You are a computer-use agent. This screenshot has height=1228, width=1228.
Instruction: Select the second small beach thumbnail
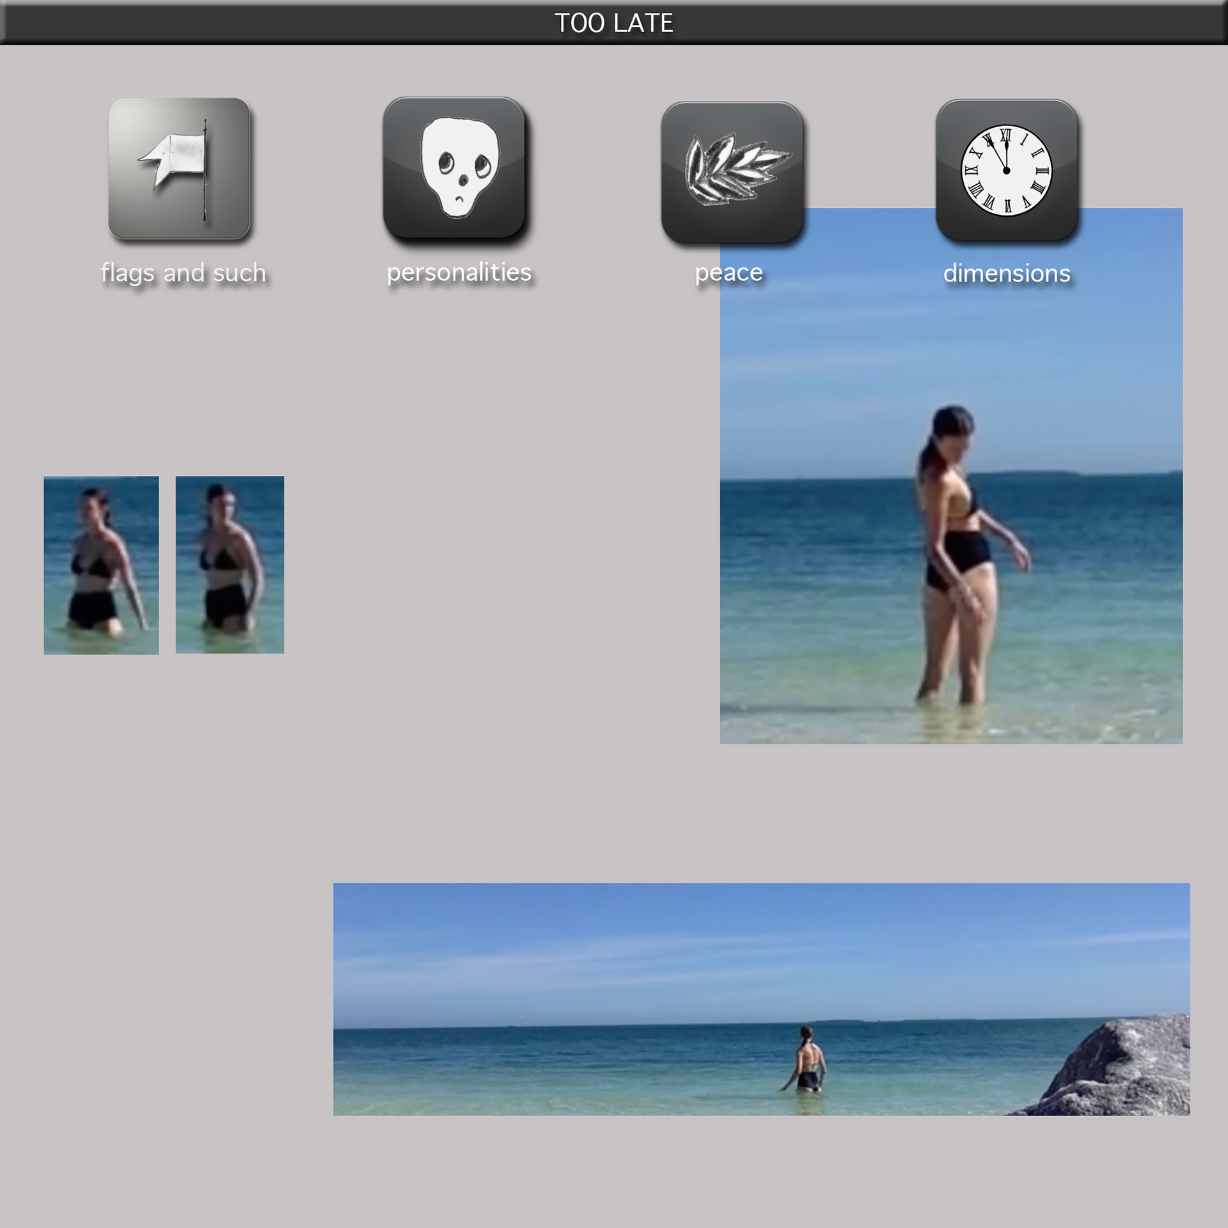click(230, 564)
